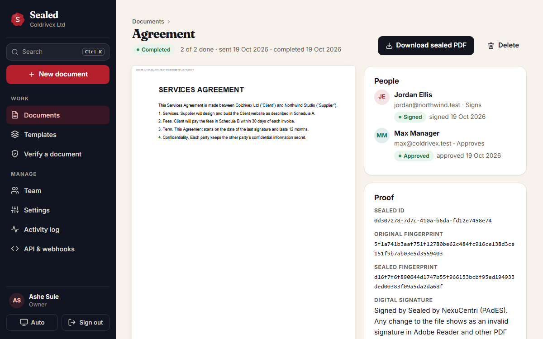Click the Approved status badge for Max Manager

pyautogui.click(x=414, y=156)
